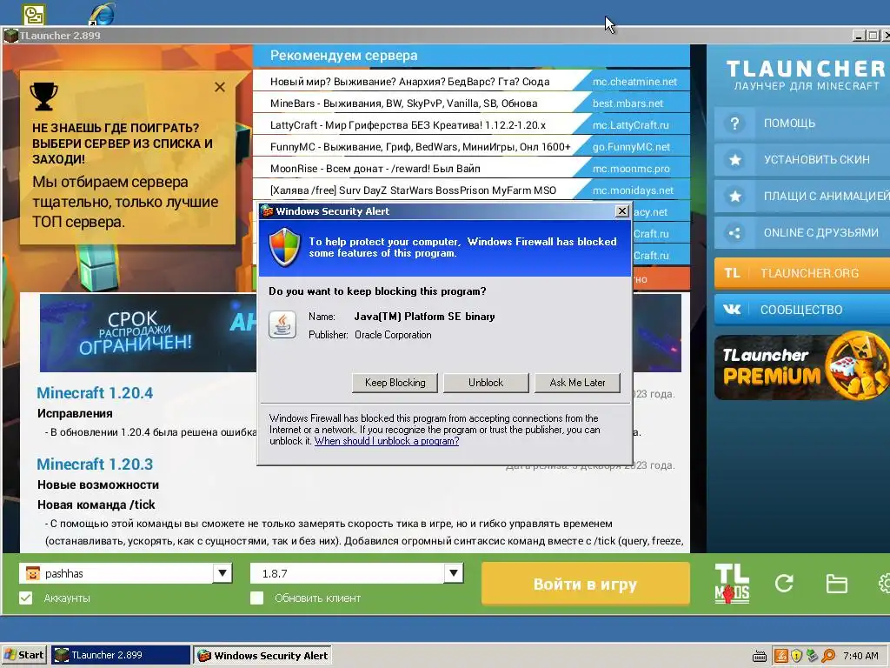The image size is (890, 668).
Task: Open the Internet Explorer desktop shortcut
Action: coord(103,14)
